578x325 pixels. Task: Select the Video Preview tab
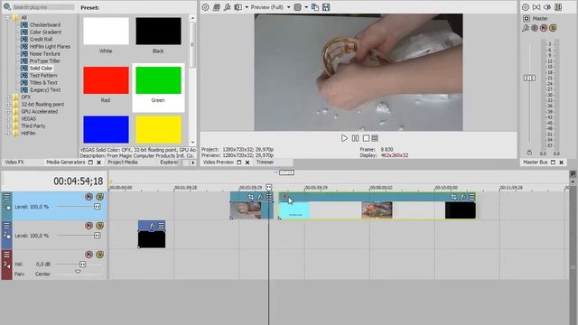click(219, 162)
